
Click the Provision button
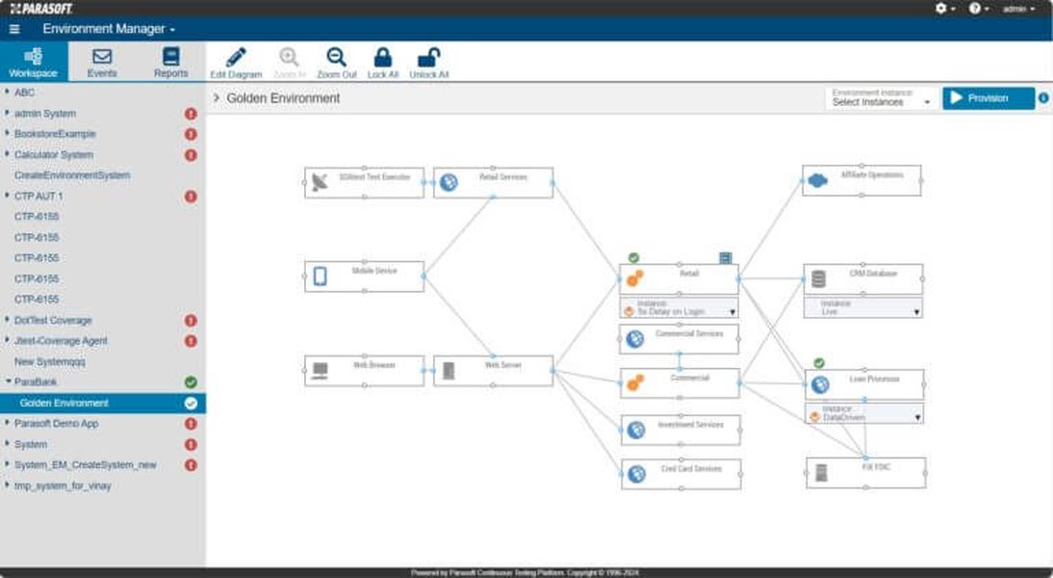click(x=988, y=98)
